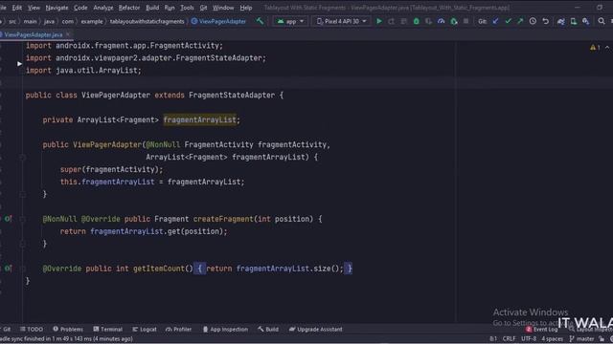The image size is (613, 344).
Task: Click the Make Project hammer icon
Action: coord(260,21)
